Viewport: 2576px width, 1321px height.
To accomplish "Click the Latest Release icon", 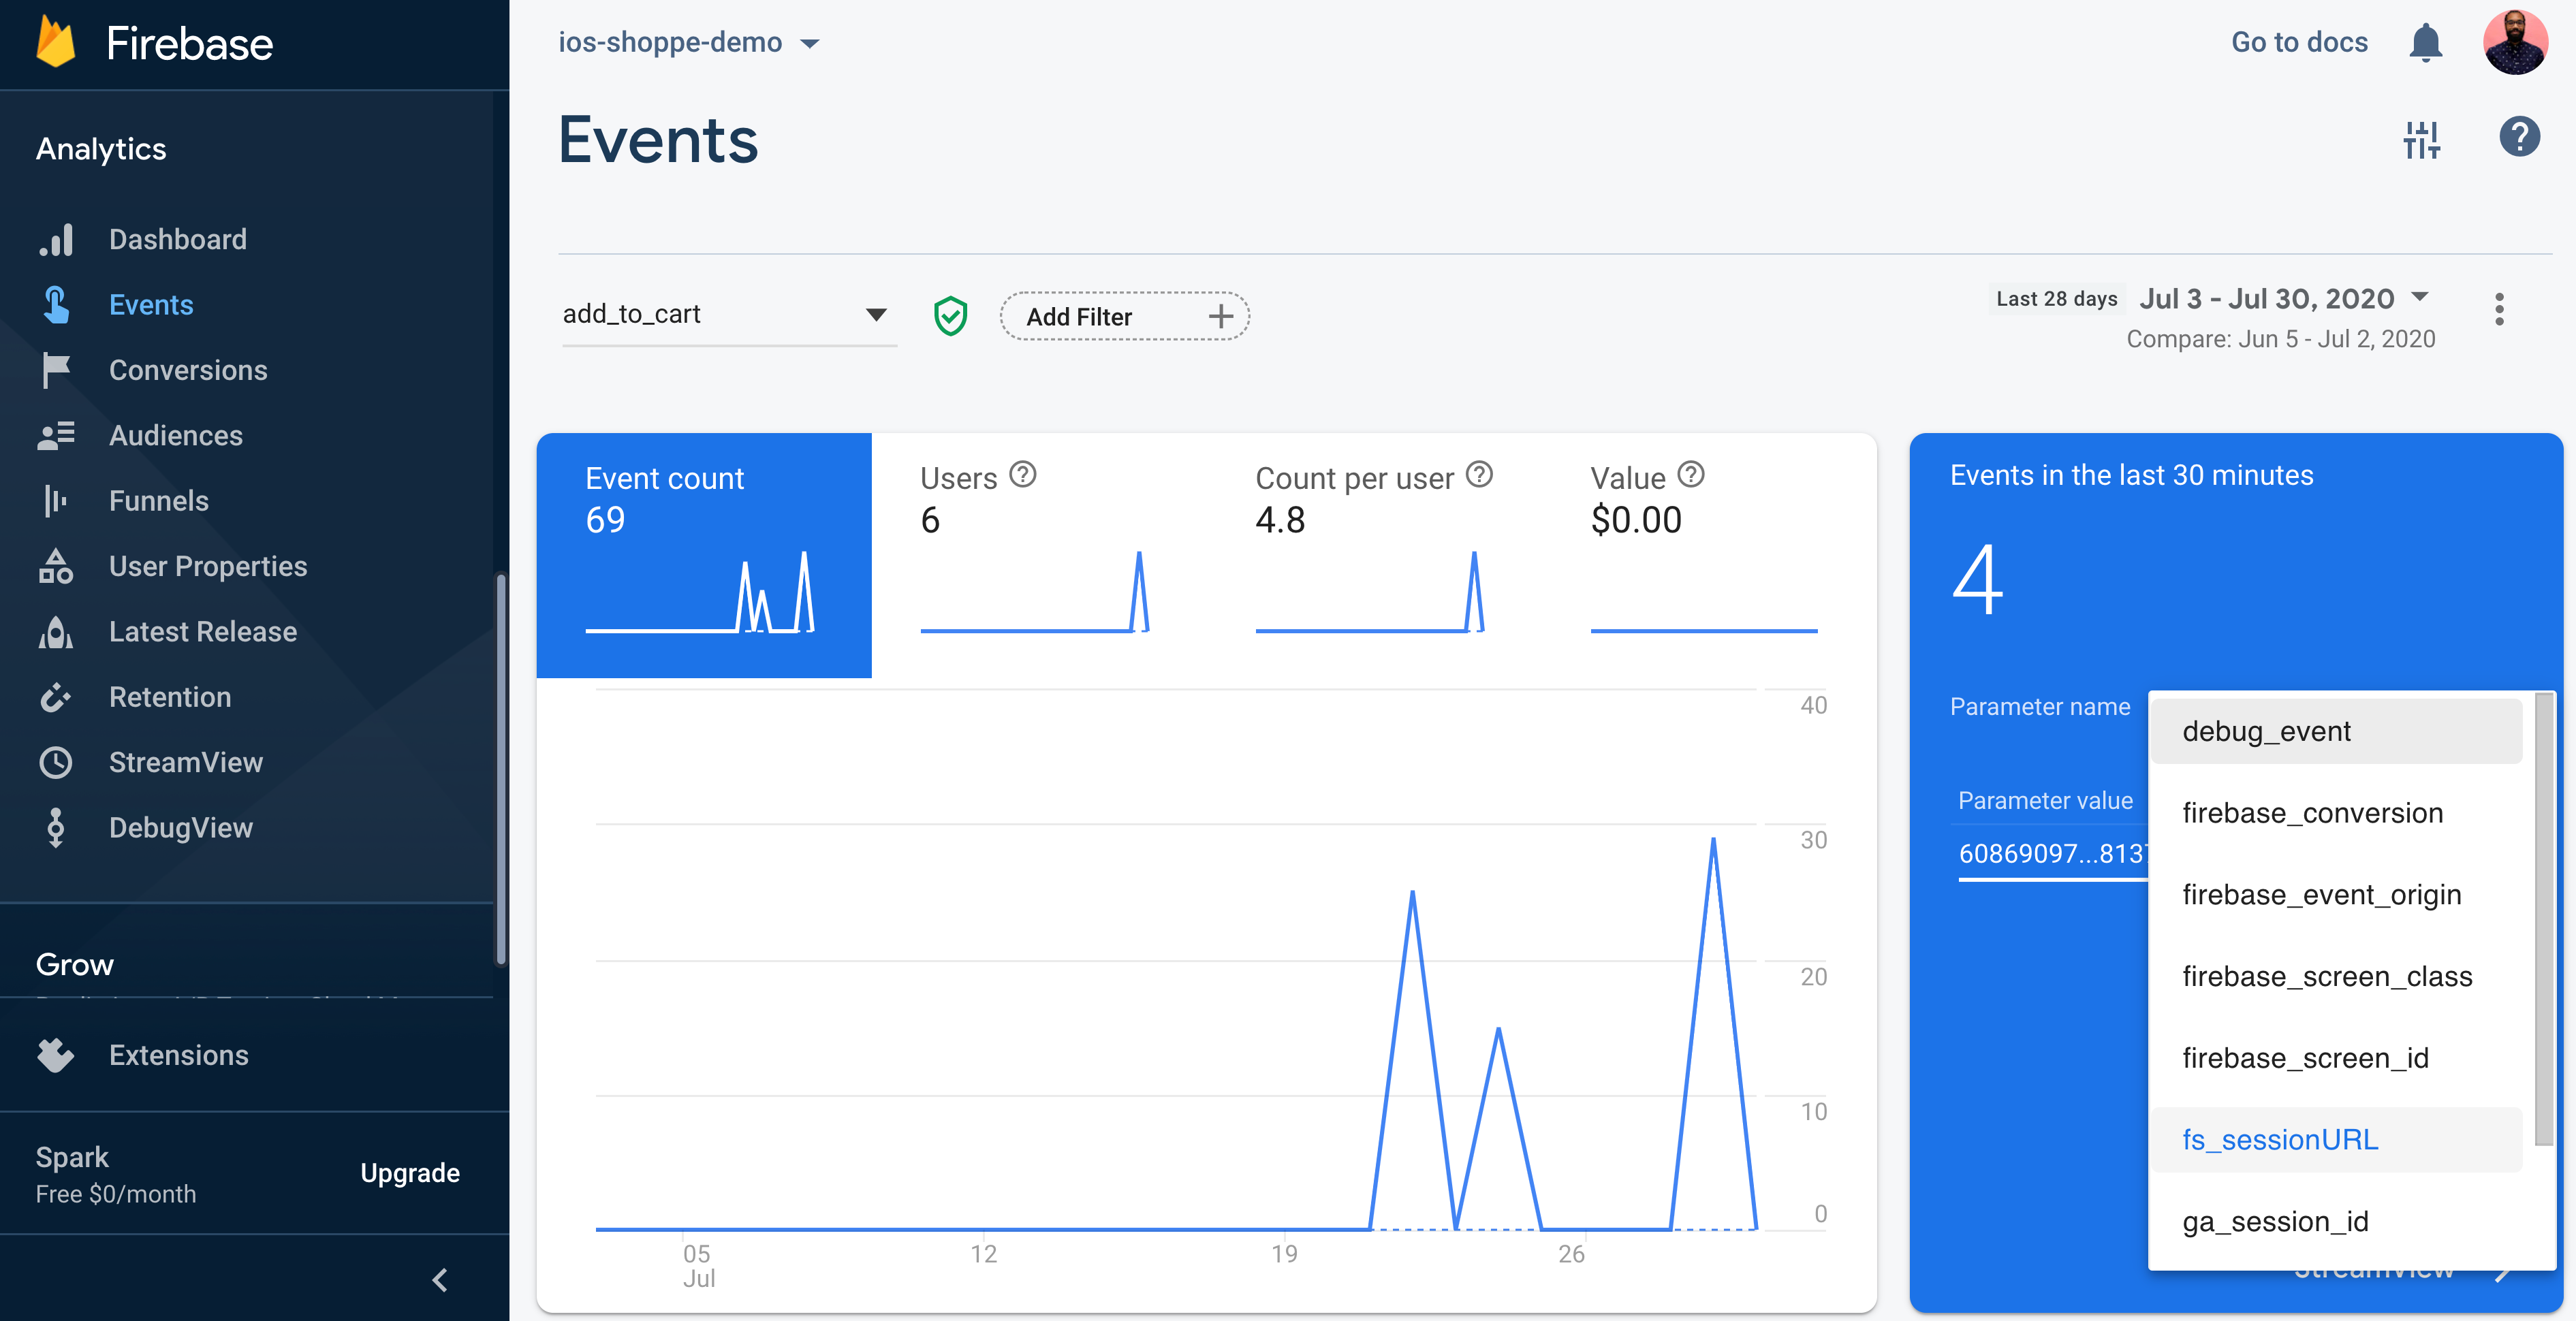I will click(56, 632).
